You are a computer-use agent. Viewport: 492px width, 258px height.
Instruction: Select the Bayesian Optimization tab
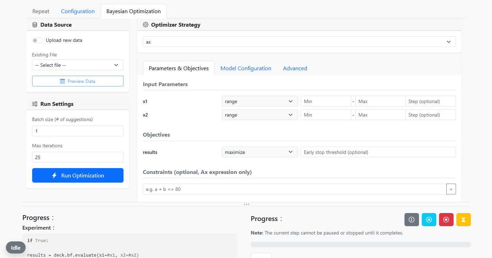tap(134, 11)
